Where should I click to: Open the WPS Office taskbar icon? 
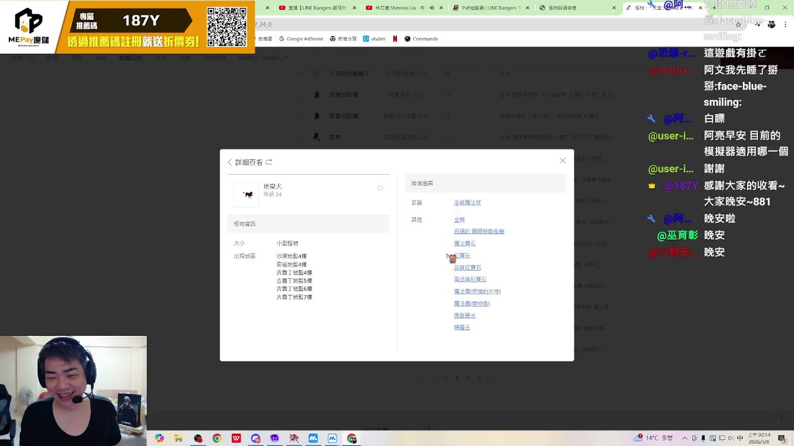(236, 438)
